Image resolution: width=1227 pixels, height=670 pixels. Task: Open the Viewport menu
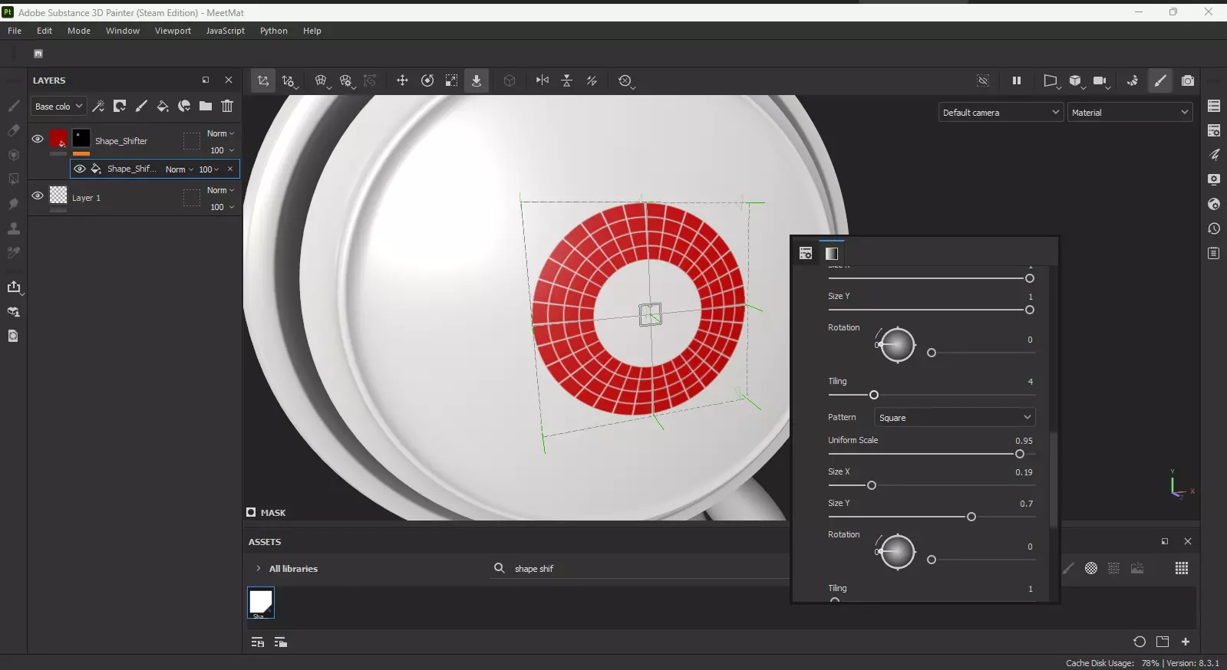click(173, 31)
